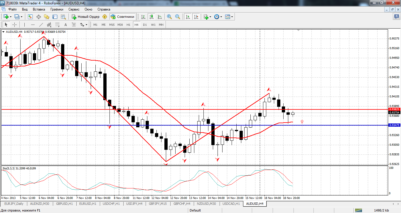Select the Crosshair tool
The height and width of the screenshot is (213, 401).
point(14,25)
